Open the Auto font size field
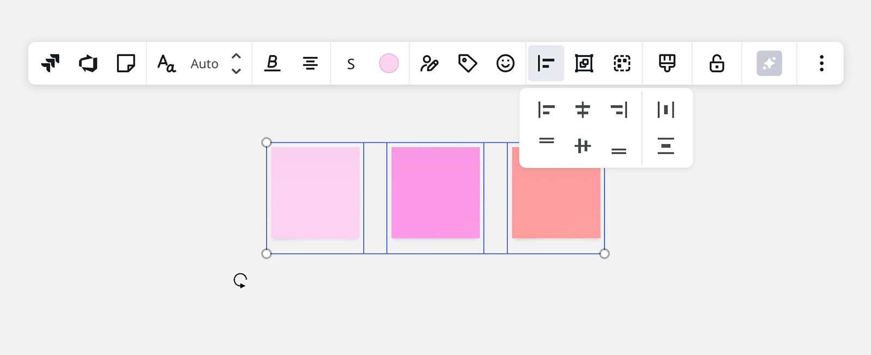Image resolution: width=871 pixels, height=355 pixels. 204,64
